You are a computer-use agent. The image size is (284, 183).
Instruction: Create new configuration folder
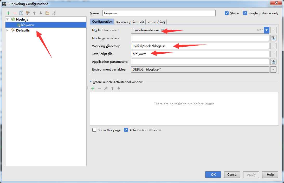click(47, 13)
